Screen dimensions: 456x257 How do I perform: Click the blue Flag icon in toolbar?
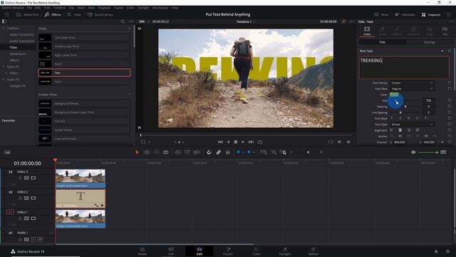[238, 152]
